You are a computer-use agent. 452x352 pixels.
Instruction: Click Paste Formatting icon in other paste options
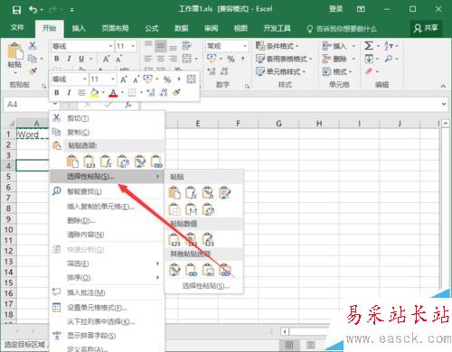pos(174,270)
